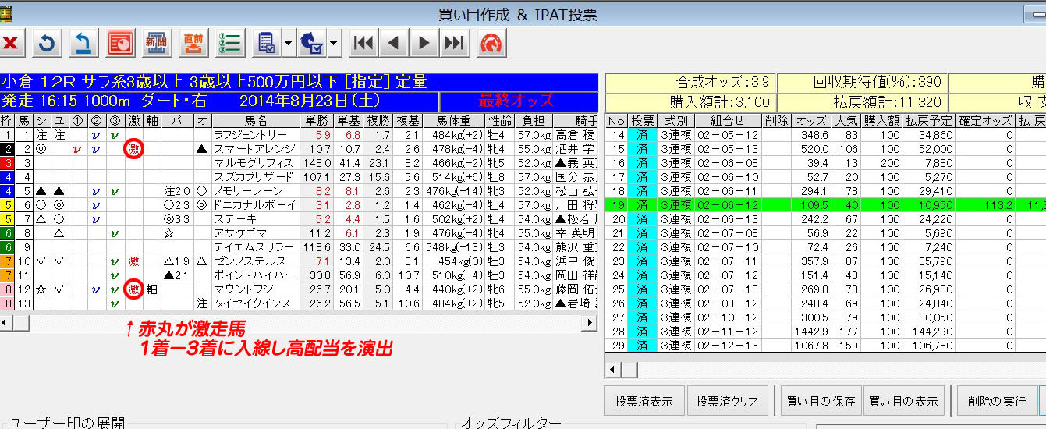This screenshot has width=1046, height=429.
Task: Click the 合成オッズ:3.9 field
Action: pyautogui.click(x=690, y=82)
